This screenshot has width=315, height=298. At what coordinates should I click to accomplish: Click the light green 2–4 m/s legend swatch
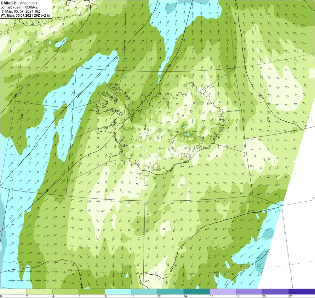pos(39,291)
